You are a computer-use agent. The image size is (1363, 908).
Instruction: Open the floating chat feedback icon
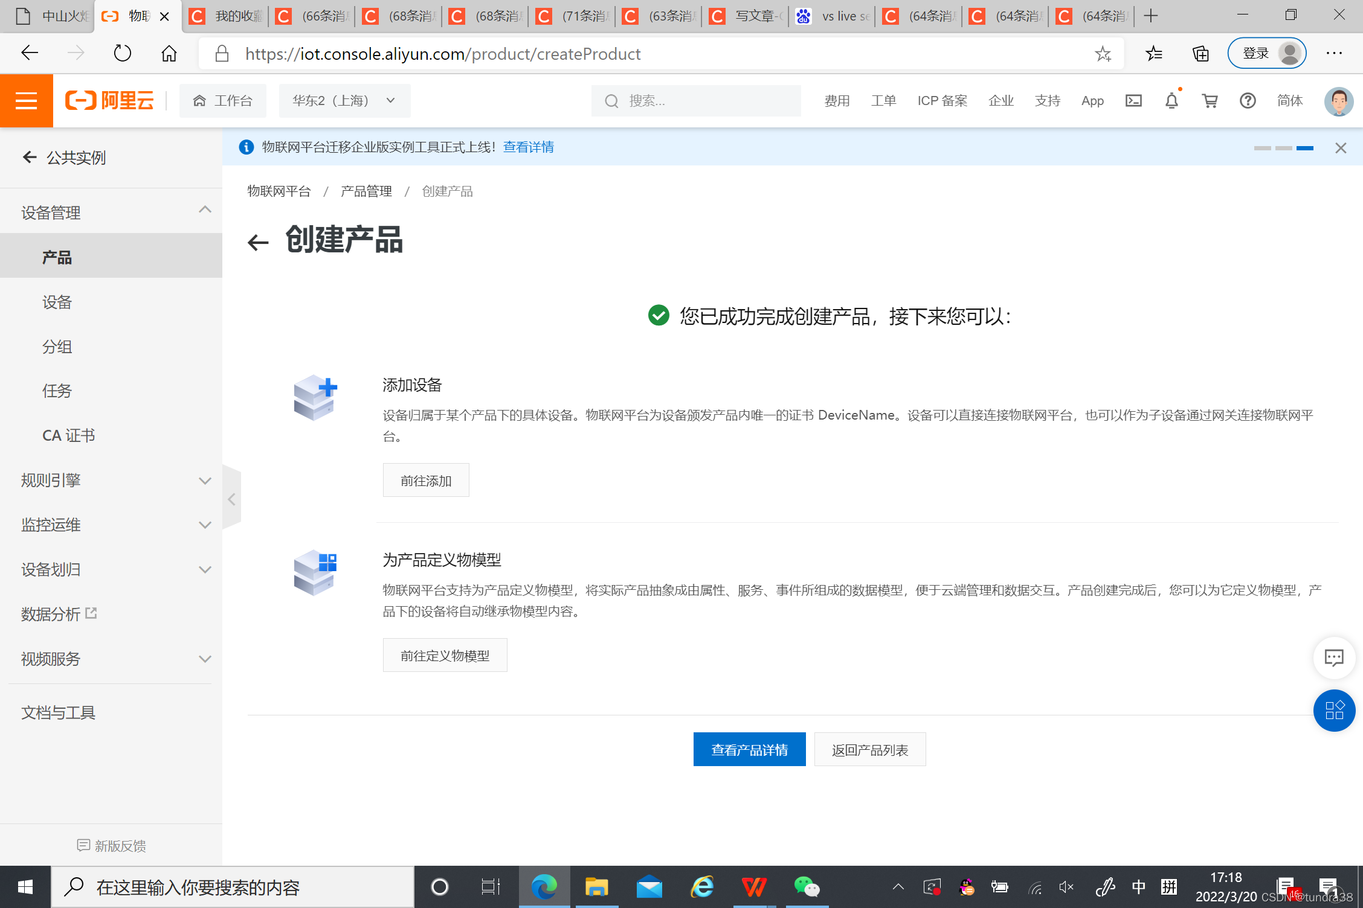tap(1333, 657)
